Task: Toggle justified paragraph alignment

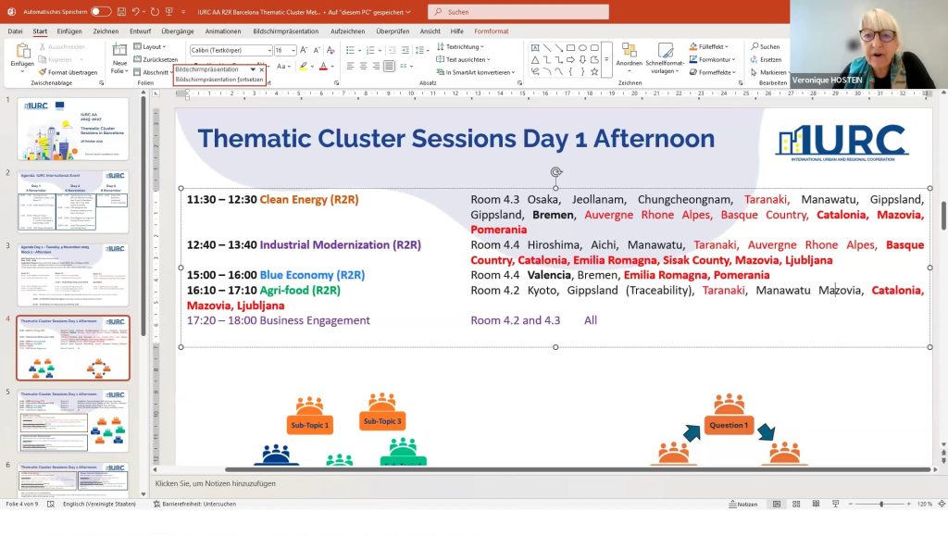Action: click(389, 67)
